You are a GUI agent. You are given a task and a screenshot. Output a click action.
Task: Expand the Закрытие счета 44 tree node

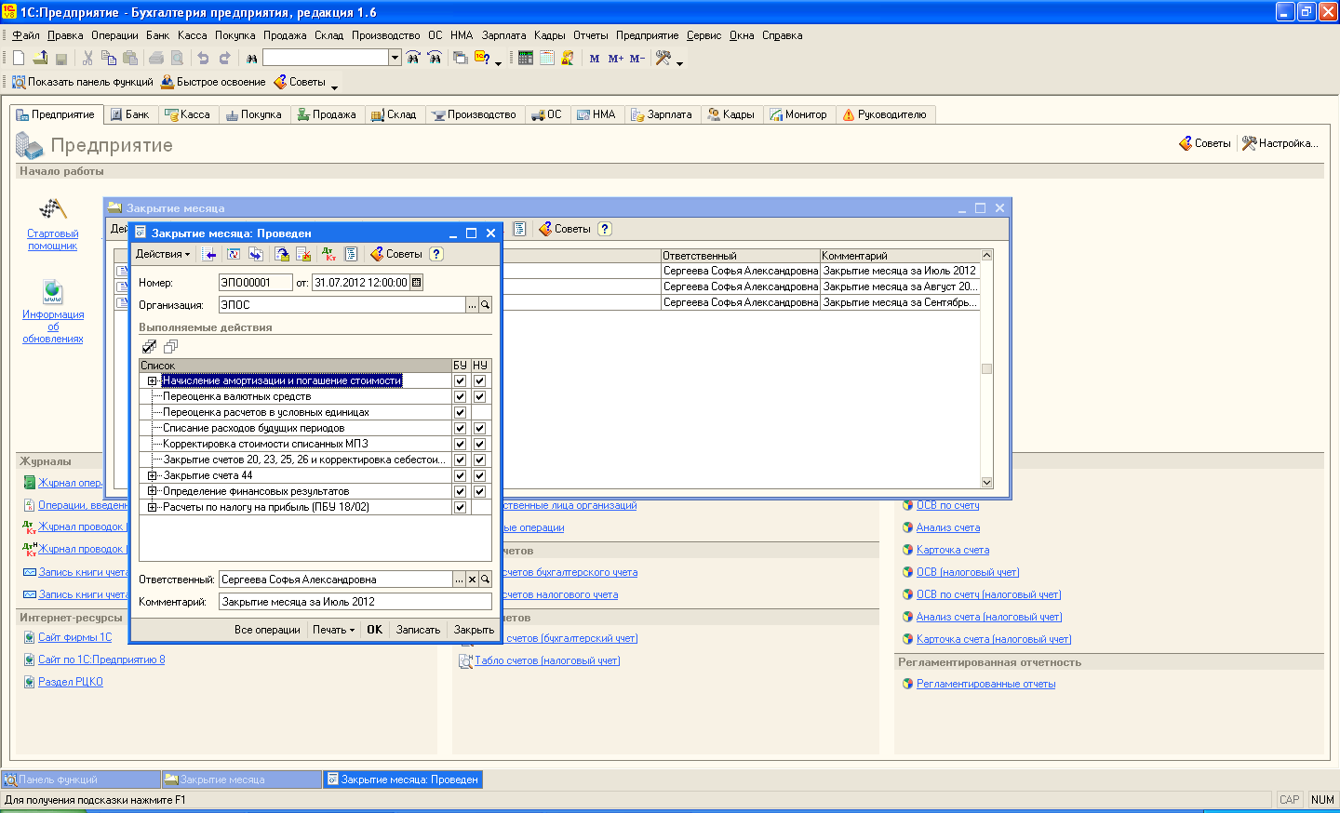[152, 476]
